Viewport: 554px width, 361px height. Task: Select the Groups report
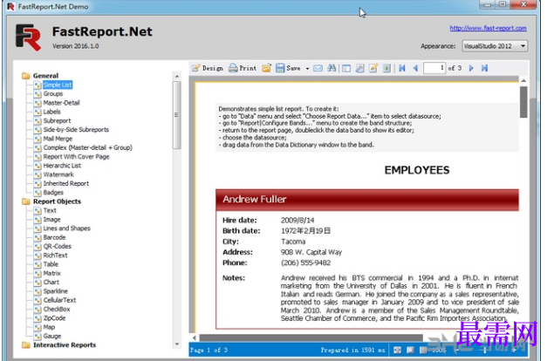[53, 93]
